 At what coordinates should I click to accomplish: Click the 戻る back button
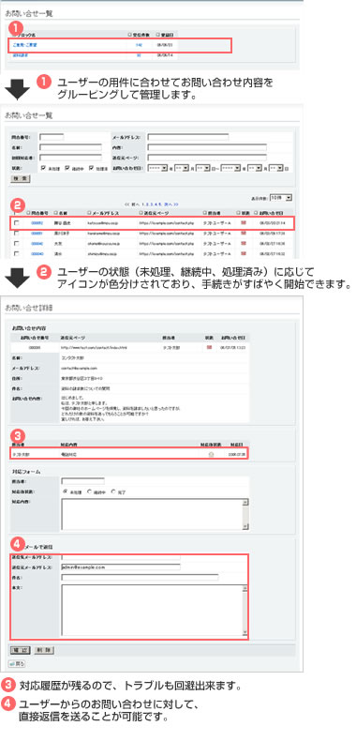17,663
